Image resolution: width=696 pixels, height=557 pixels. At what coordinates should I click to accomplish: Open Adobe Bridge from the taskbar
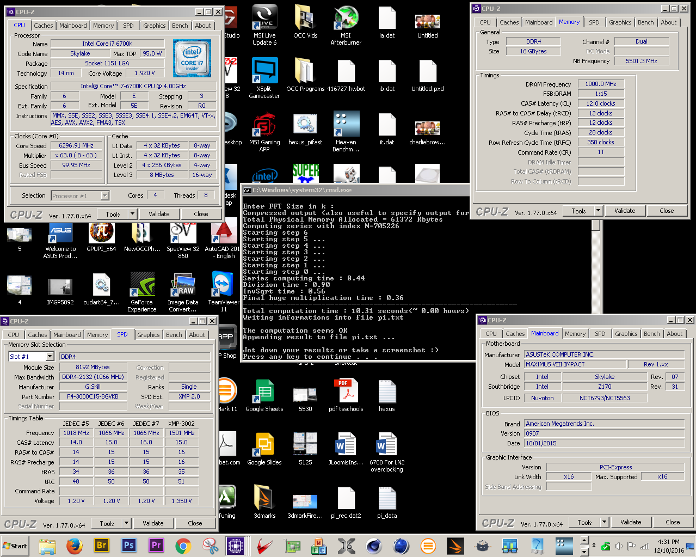102,546
